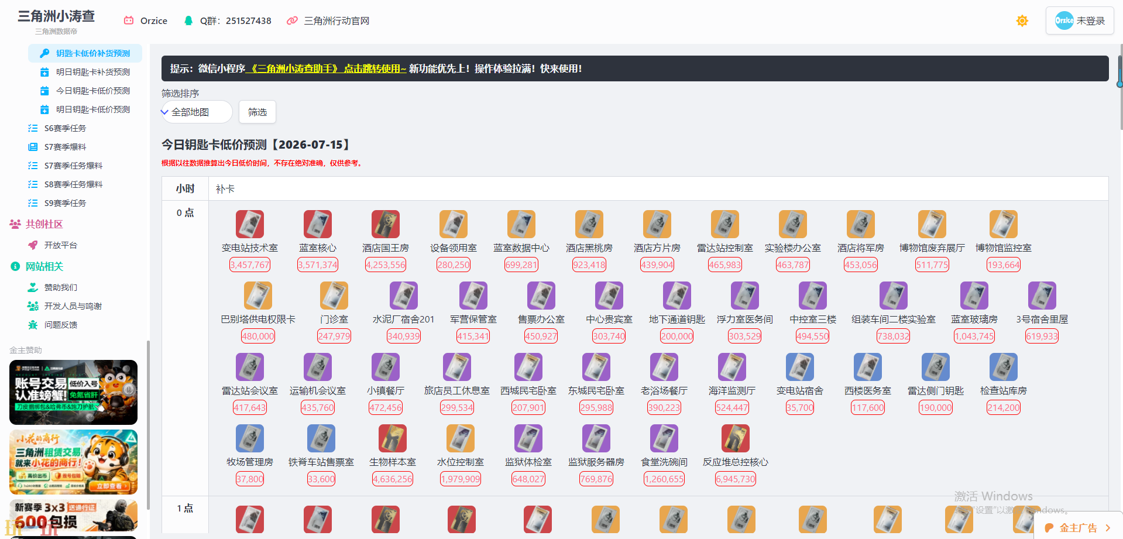Click the 海洋监测厅 key card icon
Image resolution: width=1123 pixels, height=539 pixels.
pyautogui.click(x=732, y=367)
